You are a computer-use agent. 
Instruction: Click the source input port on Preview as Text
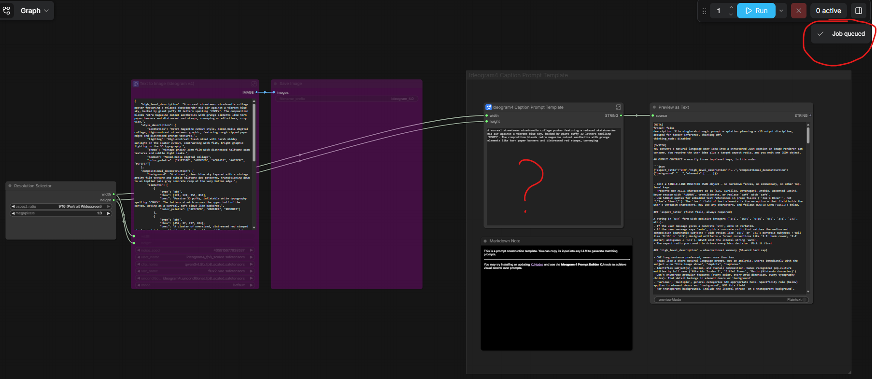(x=653, y=115)
